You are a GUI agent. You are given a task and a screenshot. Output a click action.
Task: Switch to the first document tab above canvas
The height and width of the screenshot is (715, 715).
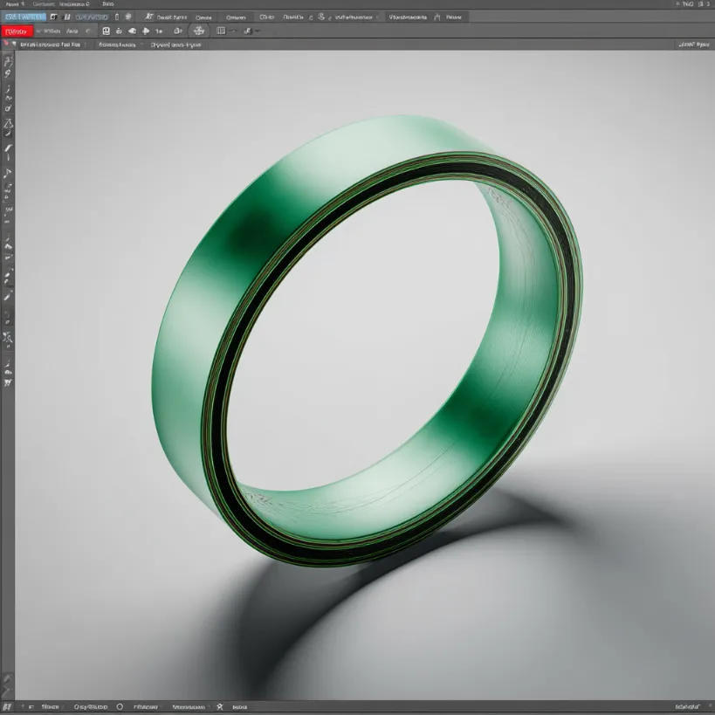tap(51, 44)
